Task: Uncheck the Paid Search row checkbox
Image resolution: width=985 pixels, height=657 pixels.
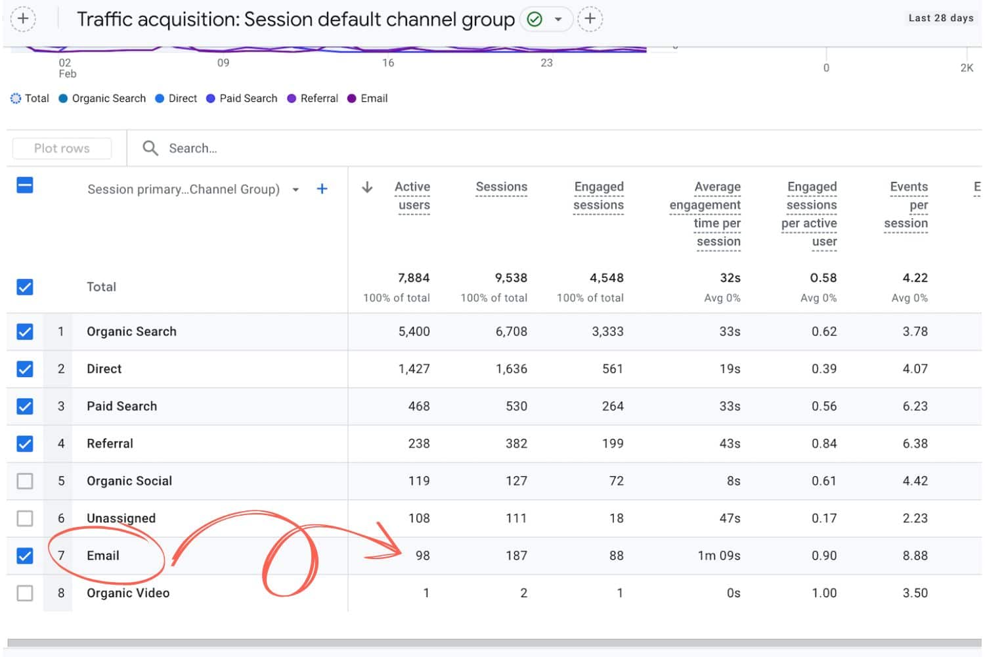Action: (x=25, y=407)
